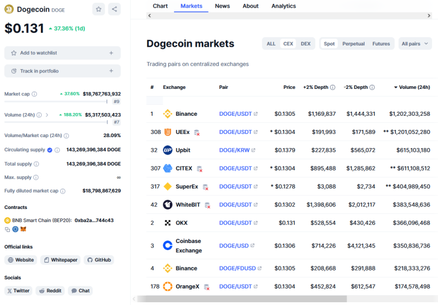The width and height of the screenshot is (438, 305).
Task: Click the Volume (24h) rank bar
Action: [x=56, y=122]
